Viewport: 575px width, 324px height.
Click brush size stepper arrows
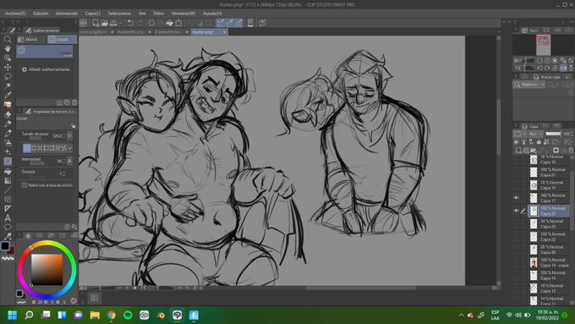point(63,135)
